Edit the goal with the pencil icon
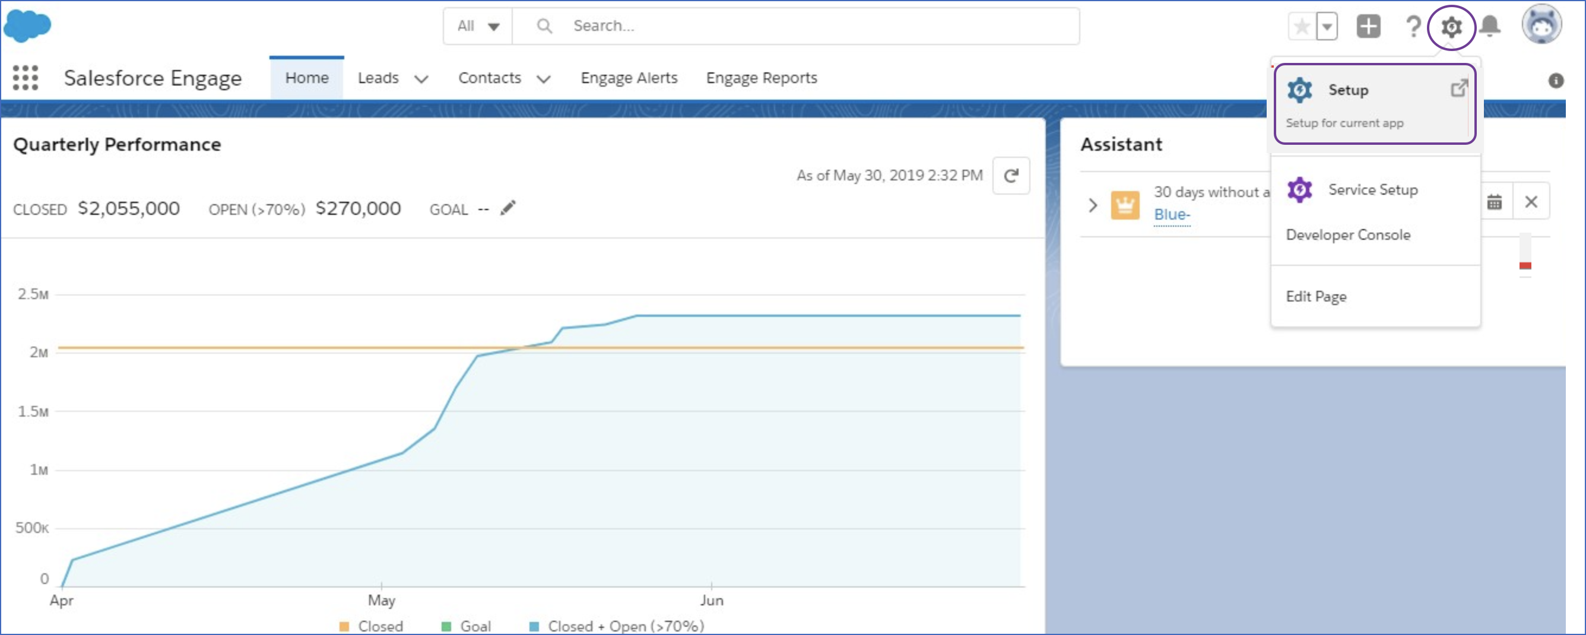Screen dimensions: 1586x635 pos(507,208)
